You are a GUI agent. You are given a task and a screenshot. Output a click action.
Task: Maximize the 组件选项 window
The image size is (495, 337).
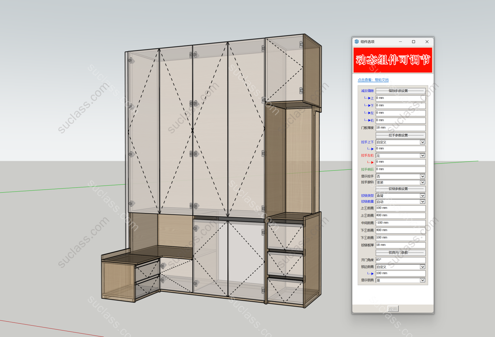click(x=413, y=42)
